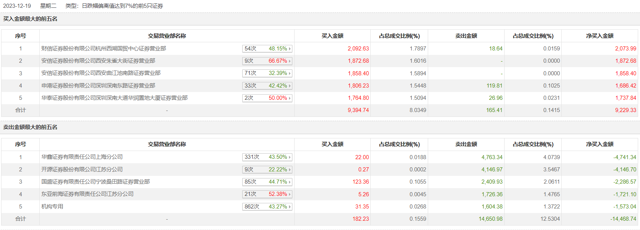Expand the 85次 44.71% stats box
The height and width of the screenshot is (230, 640).
(x=290, y=182)
